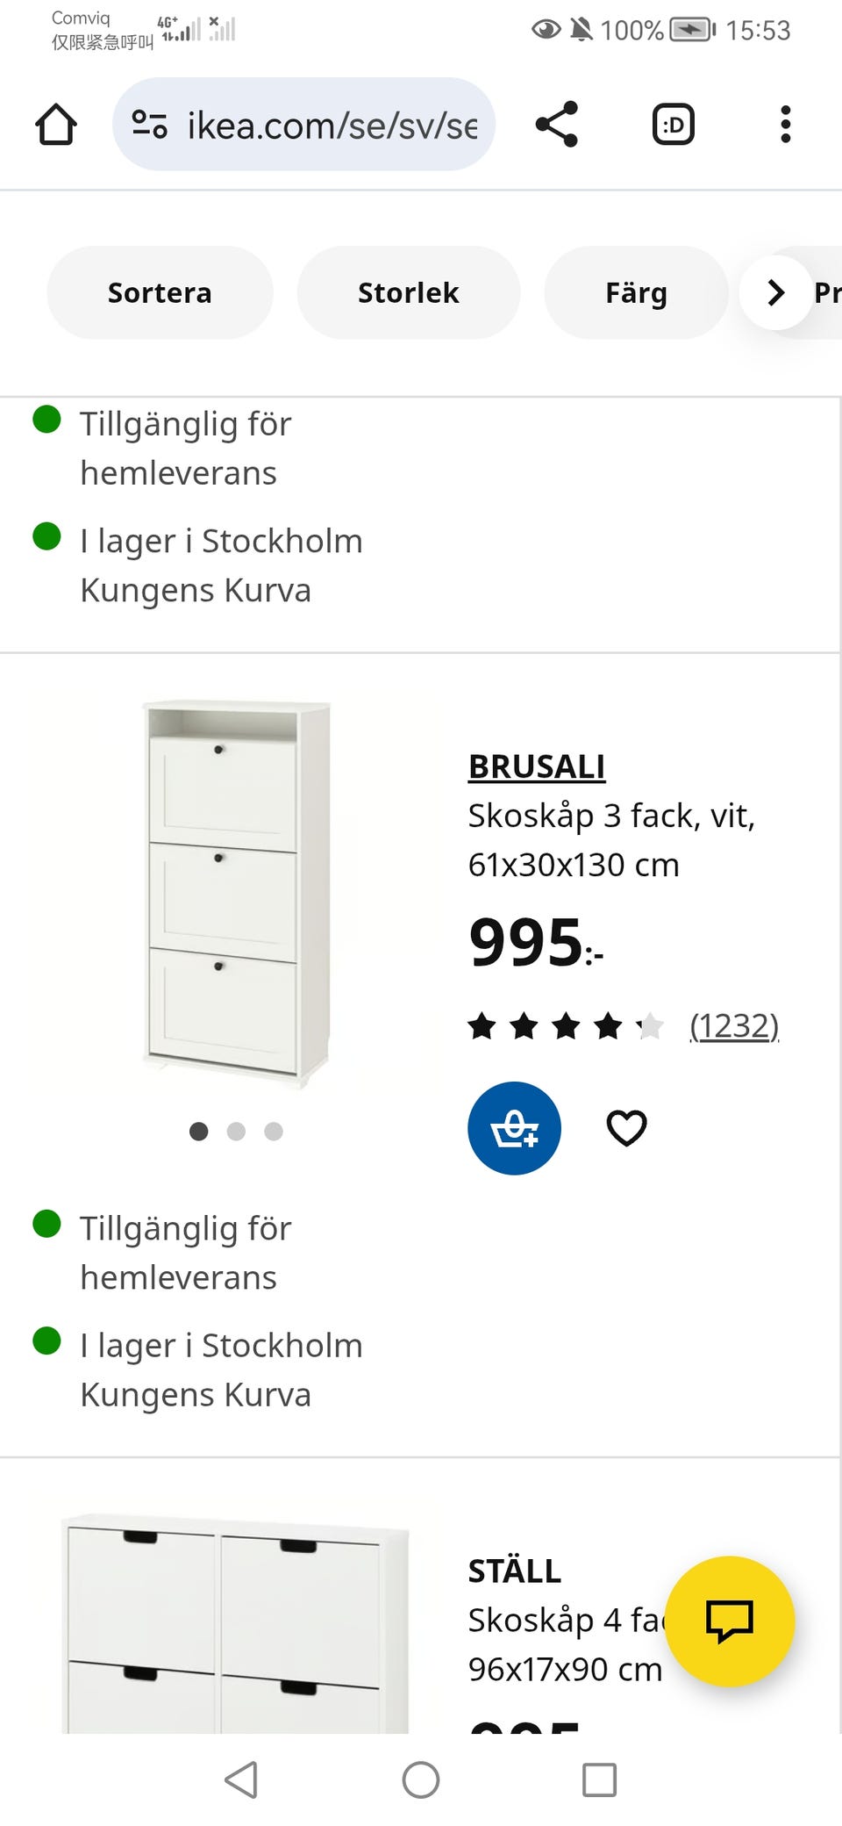Open site information icon in address bar

(x=149, y=126)
